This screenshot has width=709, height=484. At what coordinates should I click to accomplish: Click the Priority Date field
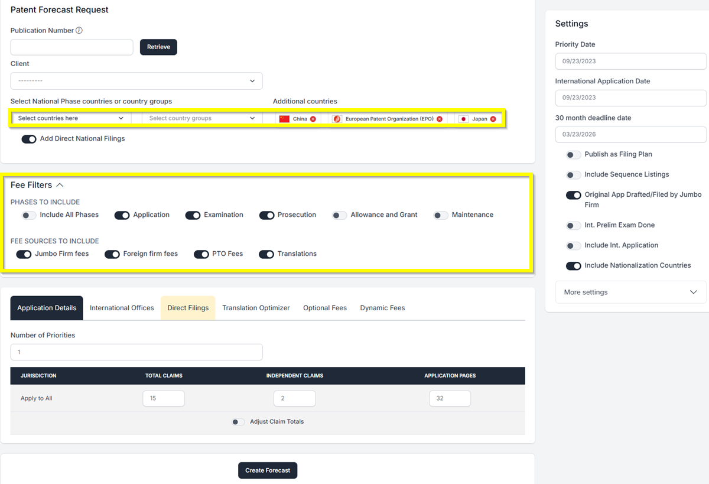tap(630, 61)
